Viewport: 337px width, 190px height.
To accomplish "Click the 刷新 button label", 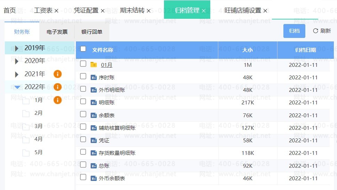I will coord(326,31).
